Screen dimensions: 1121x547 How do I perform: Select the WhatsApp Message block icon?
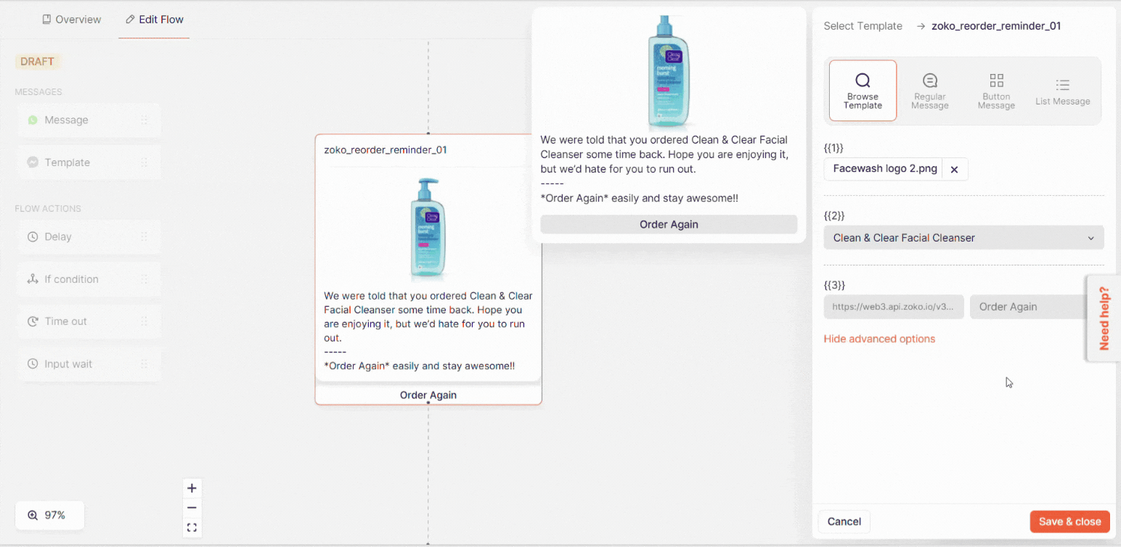[33, 120]
